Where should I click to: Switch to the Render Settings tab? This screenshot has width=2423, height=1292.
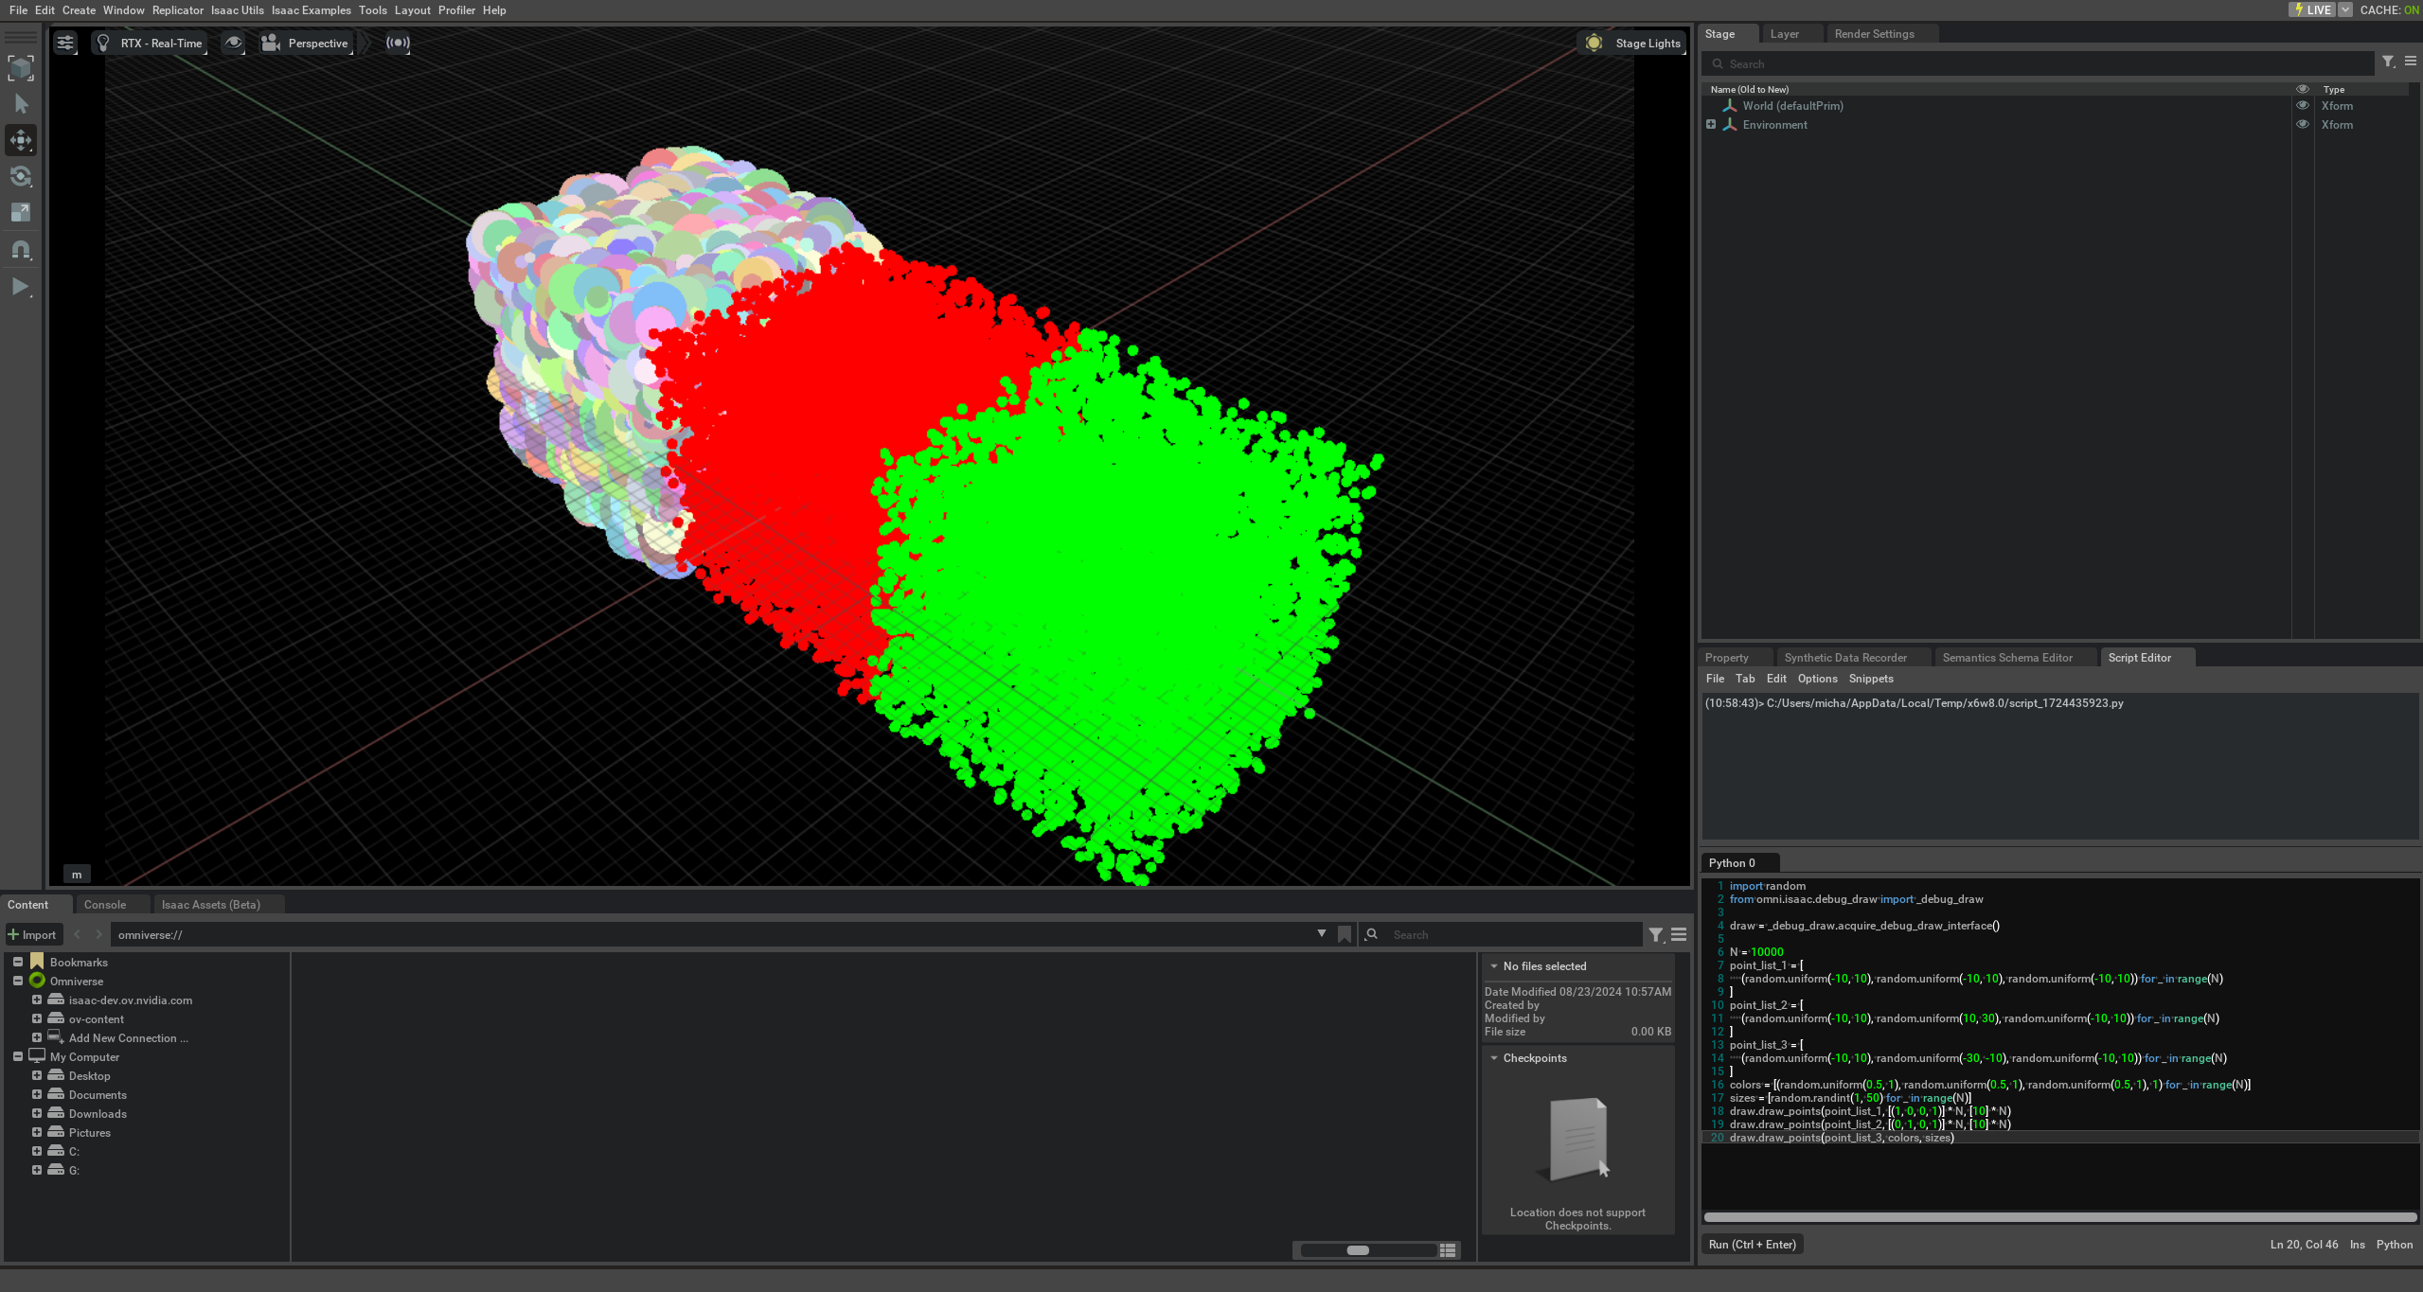point(1874,34)
